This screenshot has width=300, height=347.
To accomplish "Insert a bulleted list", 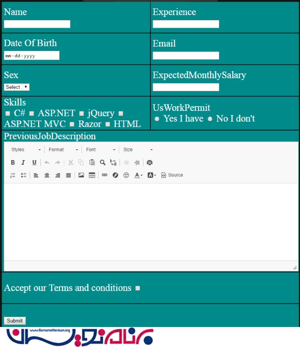I will (x=24, y=175).
